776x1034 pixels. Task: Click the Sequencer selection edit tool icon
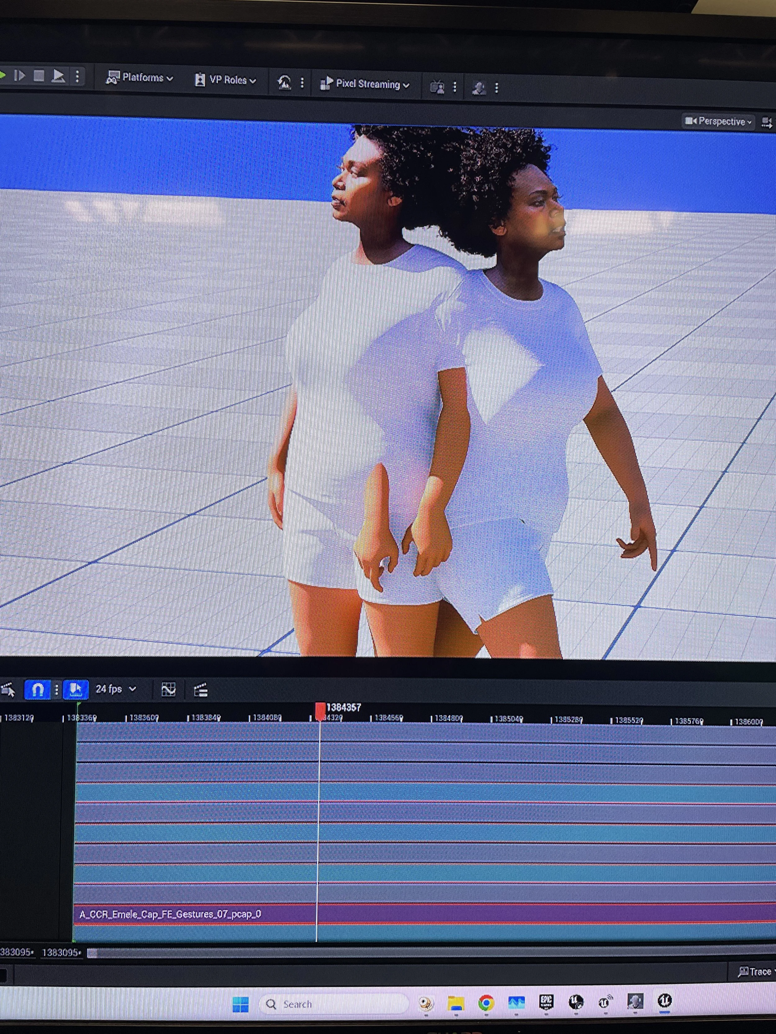click(8, 690)
